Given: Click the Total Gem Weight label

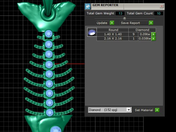Looking at the screenshot, I should coord(100,13).
